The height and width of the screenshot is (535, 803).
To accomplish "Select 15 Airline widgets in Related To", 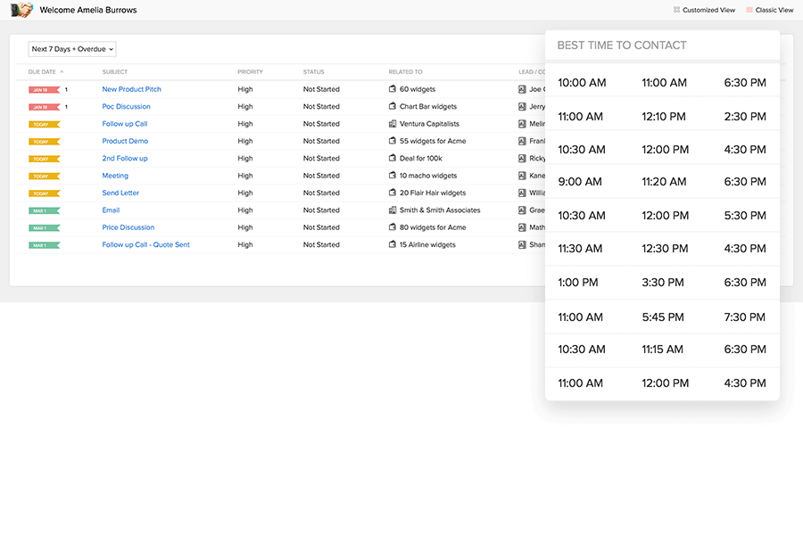I will point(427,244).
